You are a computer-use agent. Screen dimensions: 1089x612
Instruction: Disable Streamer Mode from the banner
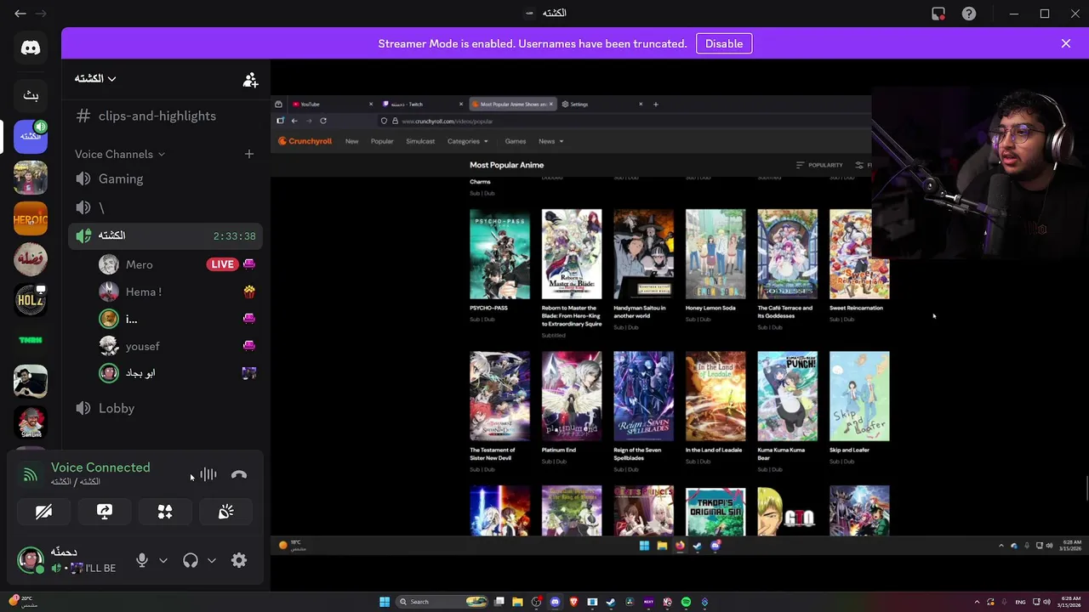(724, 43)
